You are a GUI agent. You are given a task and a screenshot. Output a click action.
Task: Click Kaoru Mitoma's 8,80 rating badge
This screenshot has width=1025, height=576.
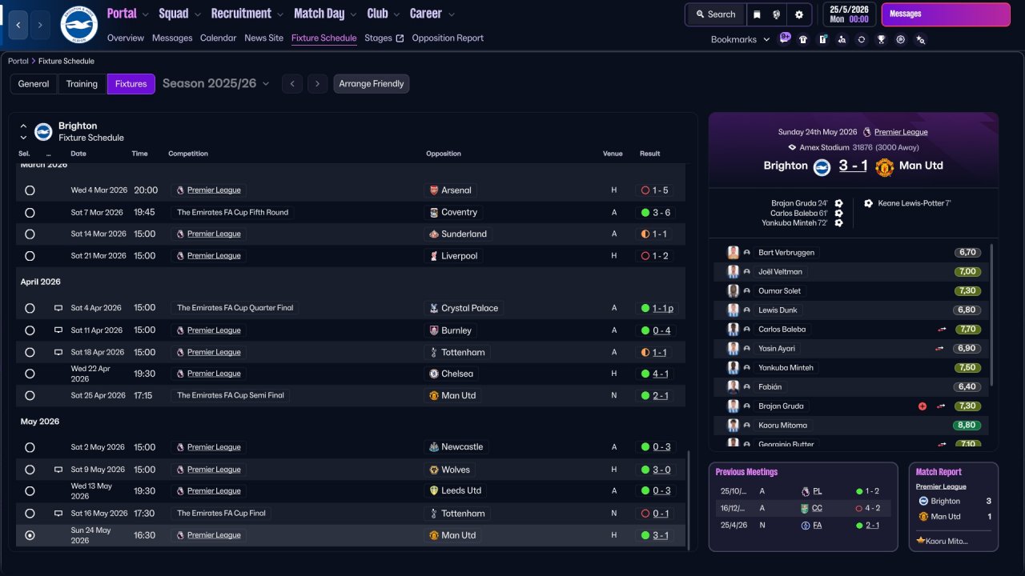[967, 426]
